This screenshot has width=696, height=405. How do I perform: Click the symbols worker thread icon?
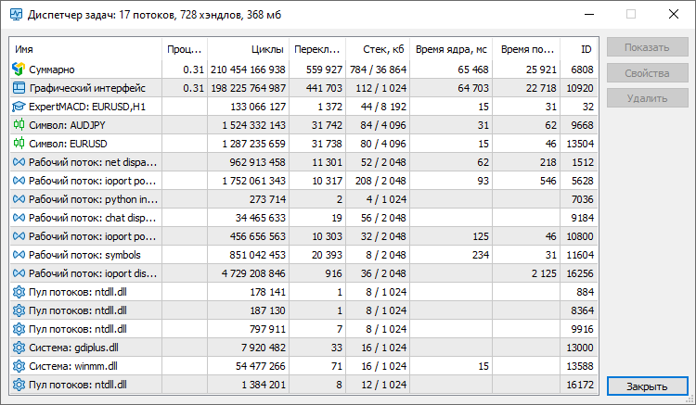pos(19,255)
